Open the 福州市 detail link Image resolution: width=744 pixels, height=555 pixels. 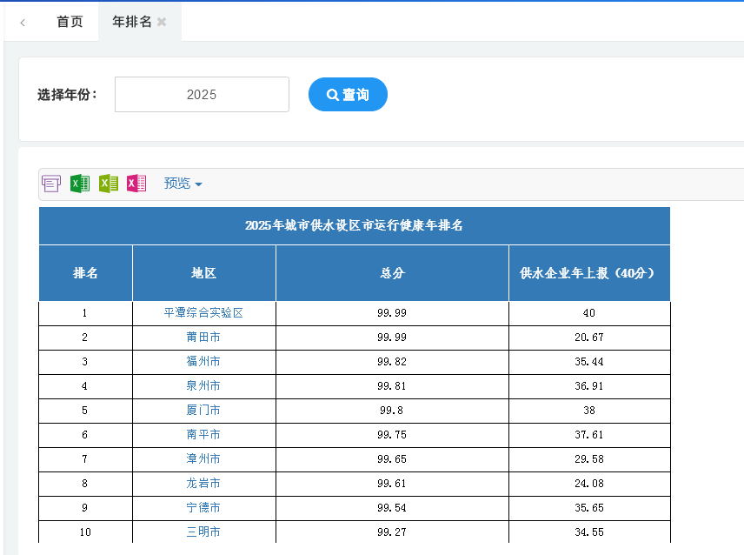tap(203, 361)
